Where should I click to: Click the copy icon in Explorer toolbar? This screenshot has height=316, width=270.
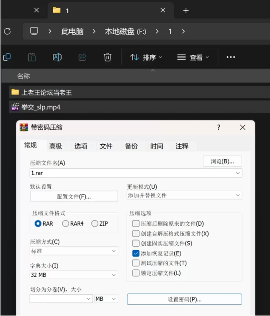pyautogui.click(x=7, y=57)
